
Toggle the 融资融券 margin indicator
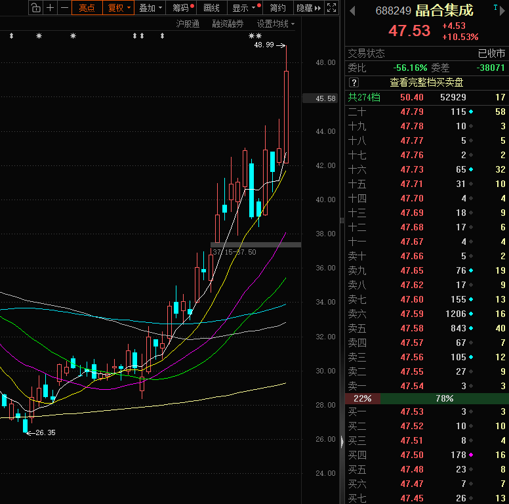(x=228, y=24)
